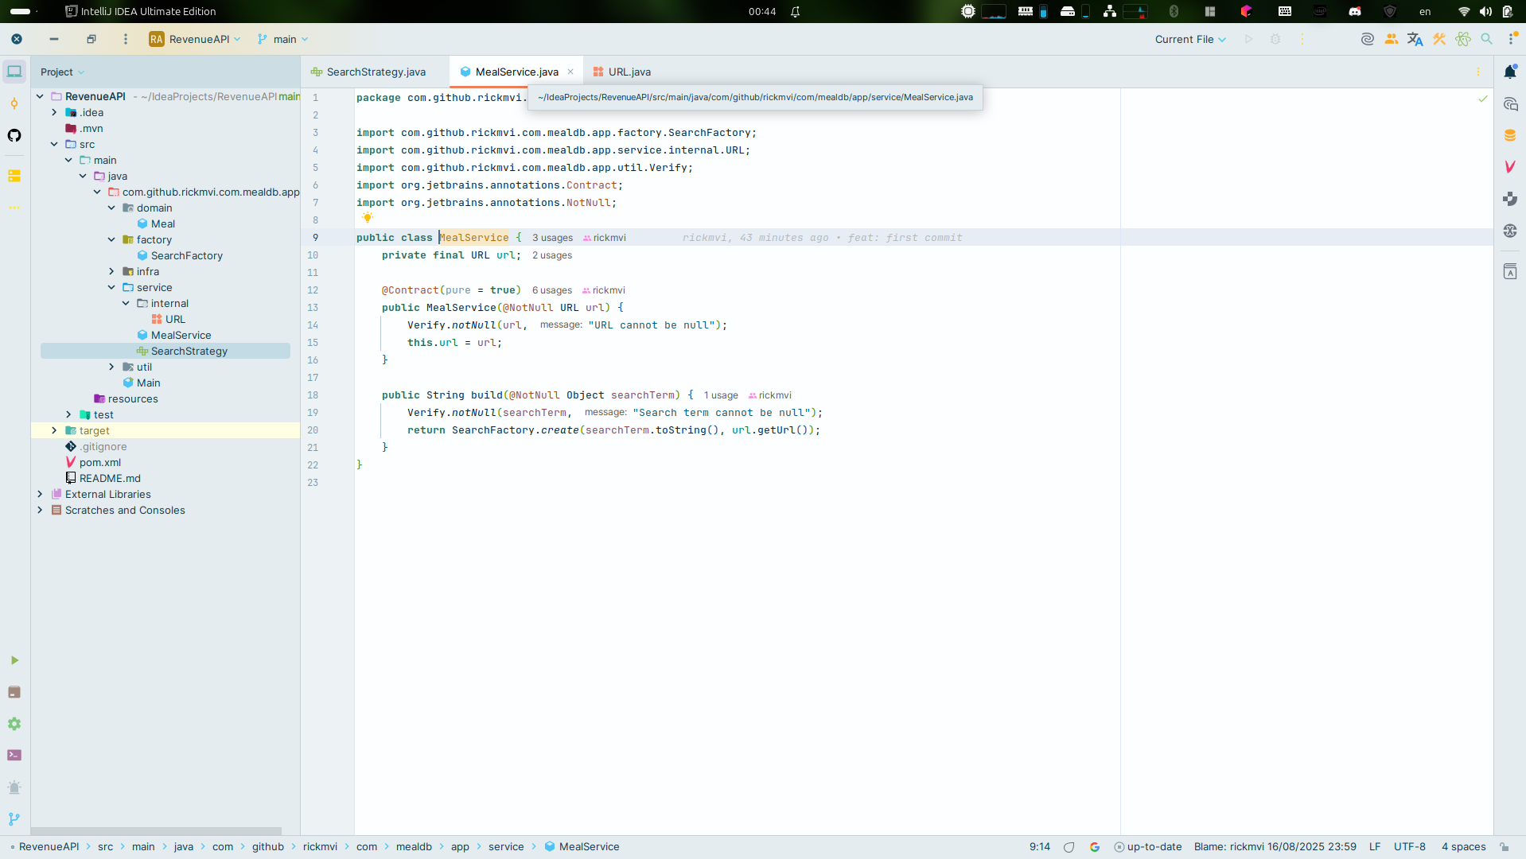Expand the target folder
The width and height of the screenshot is (1526, 859).
pyautogui.click(x=54, y=430)
